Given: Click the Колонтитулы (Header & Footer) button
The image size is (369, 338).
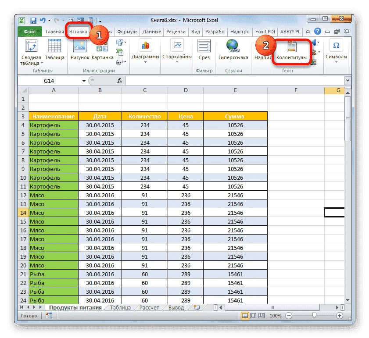Looking at the screenshot, I should coord(292,51).
